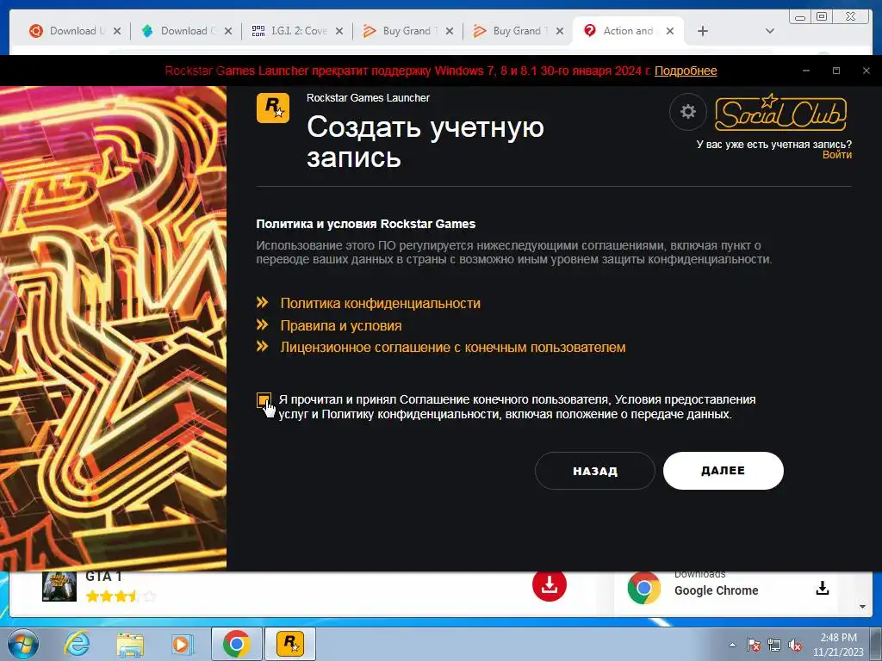Open File Explorer from taskbar

tap(130, 645)
